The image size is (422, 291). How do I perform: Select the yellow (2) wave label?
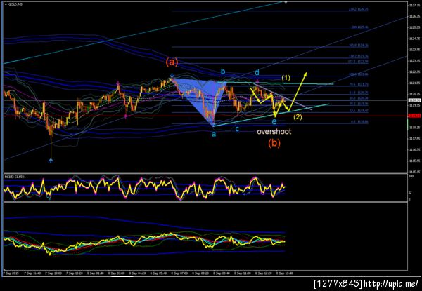[298, 117]
